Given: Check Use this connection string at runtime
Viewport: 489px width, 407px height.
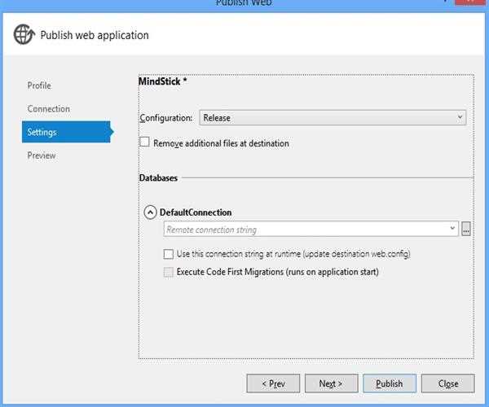Looking at the screenshot, I should click(x=169, y=254).
